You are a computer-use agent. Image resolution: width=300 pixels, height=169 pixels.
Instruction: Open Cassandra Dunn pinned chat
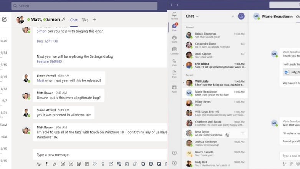click(x=215, y=45)
